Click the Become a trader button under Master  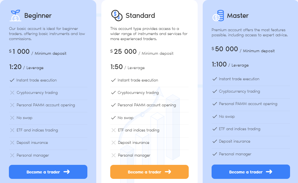click(x=251, y=172)
